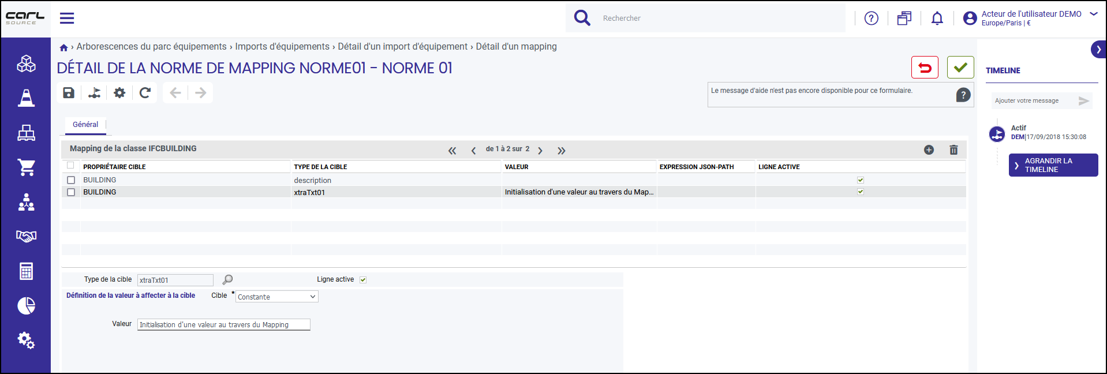The image size is (1107, 374).
Task: Add a new mapping line with plus icon
Action: (929, 150)
